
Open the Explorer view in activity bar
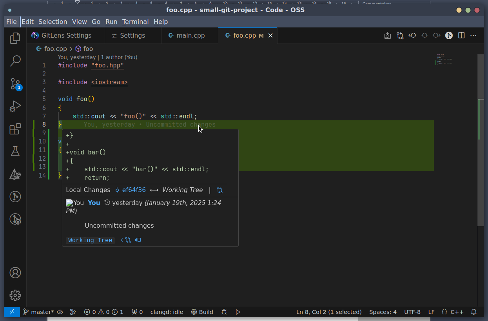[x=15, y=38]
